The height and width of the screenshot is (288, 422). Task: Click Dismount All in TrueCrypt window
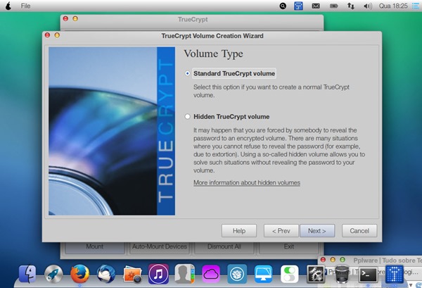(x=224, y=248)
